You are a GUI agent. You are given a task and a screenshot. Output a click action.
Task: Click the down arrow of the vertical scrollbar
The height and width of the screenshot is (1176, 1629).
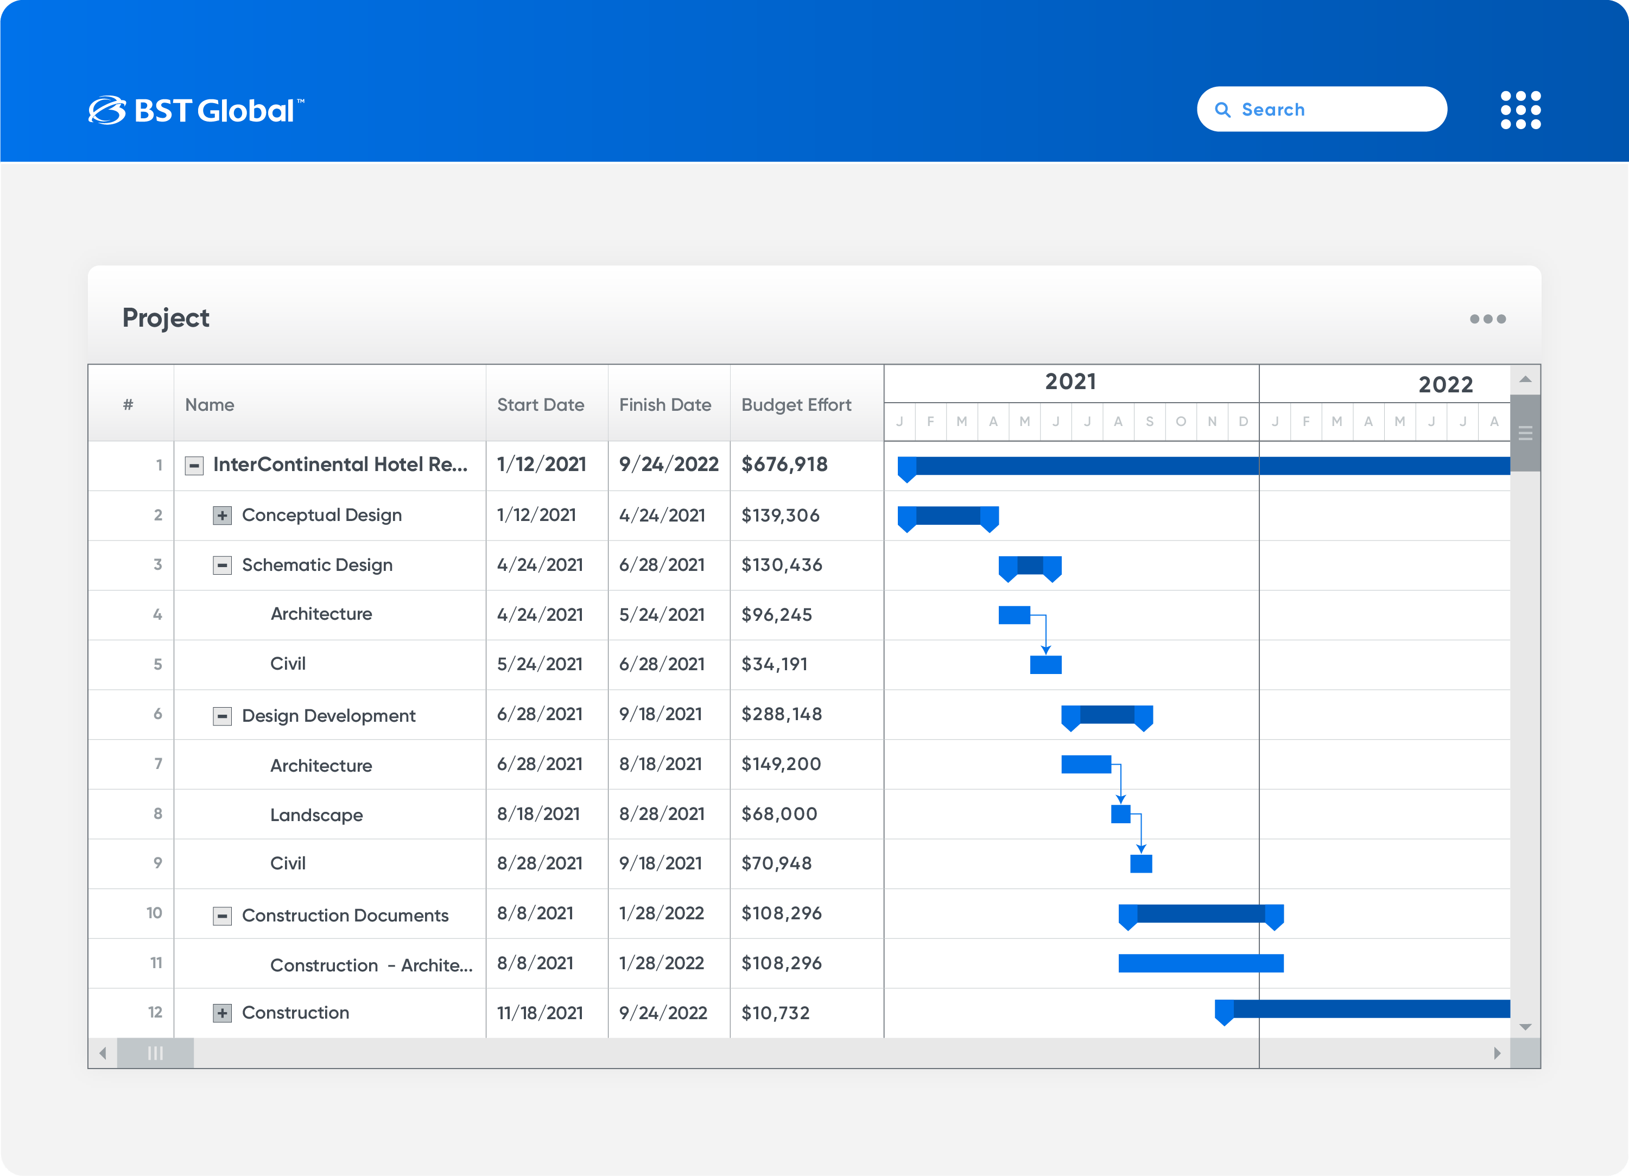(x=1525, y=1027)
